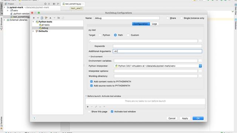The image size is (237, 133).
Task: Focus Environment variables input field
Action: pyautogui.click(x=156, y=61)
